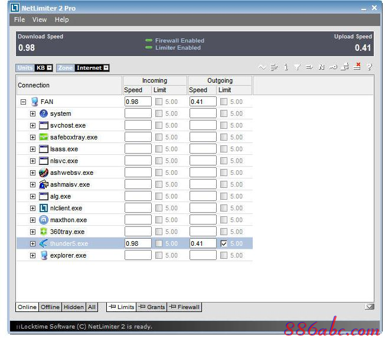
Task: Expand the system node
Action: (32, 113)
